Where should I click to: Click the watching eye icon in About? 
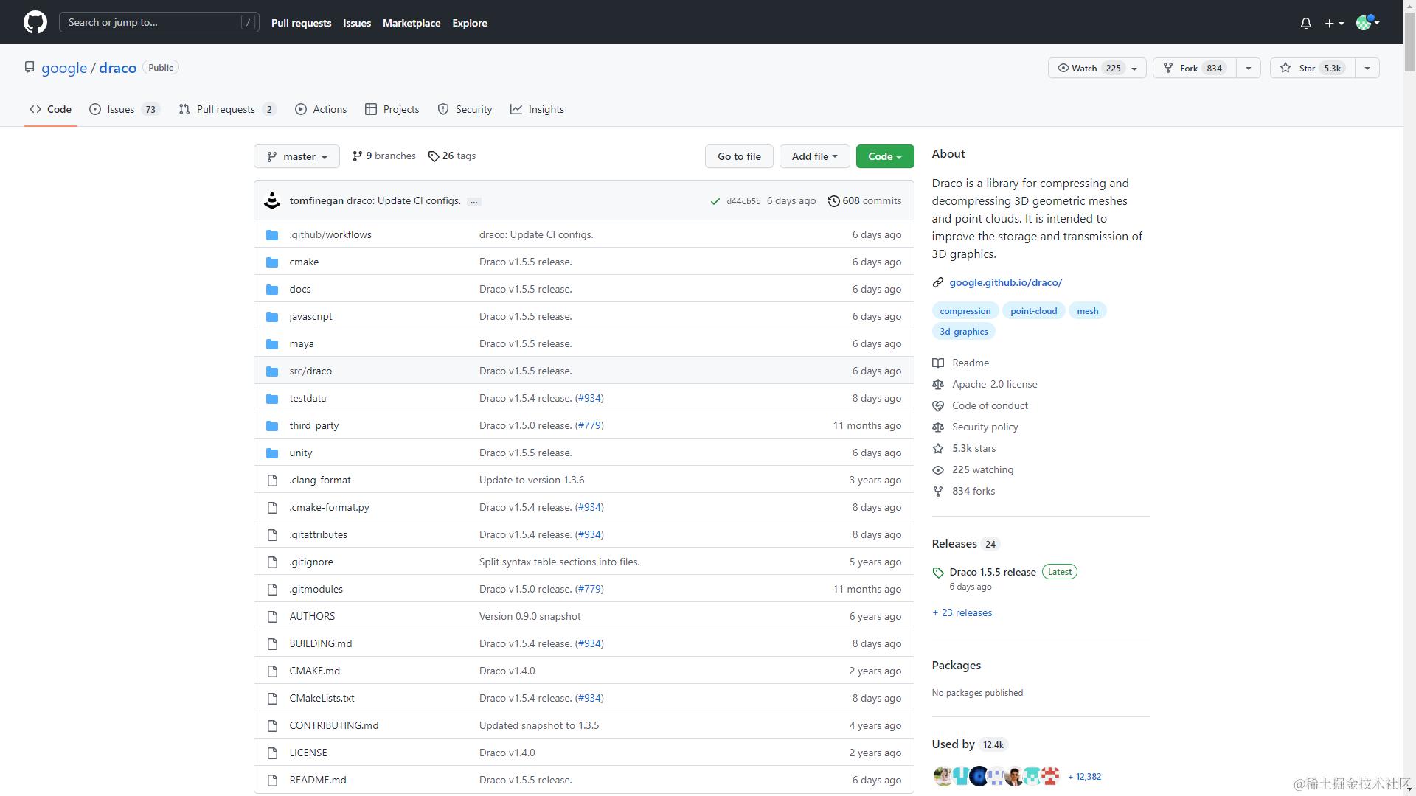(x=938, y=469)
